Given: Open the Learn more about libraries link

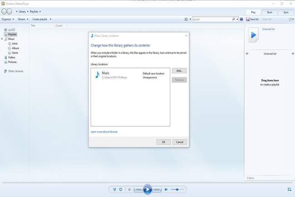Looking at the screenshot, I should 104,132.
